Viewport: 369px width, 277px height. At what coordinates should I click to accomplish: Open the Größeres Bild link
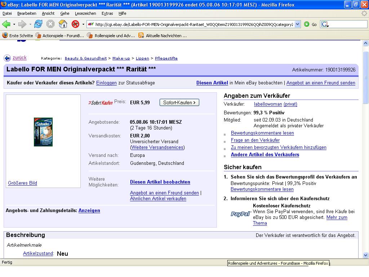[x=22, y=183]
